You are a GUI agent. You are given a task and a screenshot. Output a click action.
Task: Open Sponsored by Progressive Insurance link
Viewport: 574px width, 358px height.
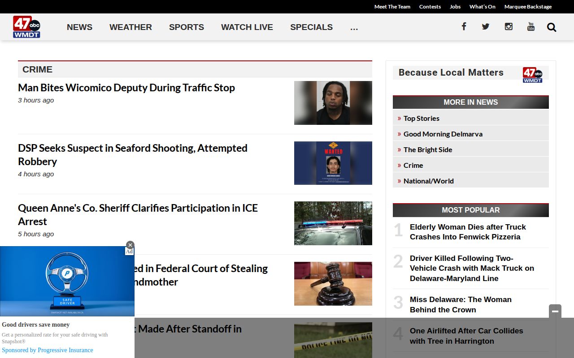pos(48,350)
